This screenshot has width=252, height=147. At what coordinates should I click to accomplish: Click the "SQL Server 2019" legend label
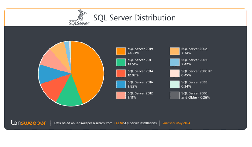[x=140, y=49]
